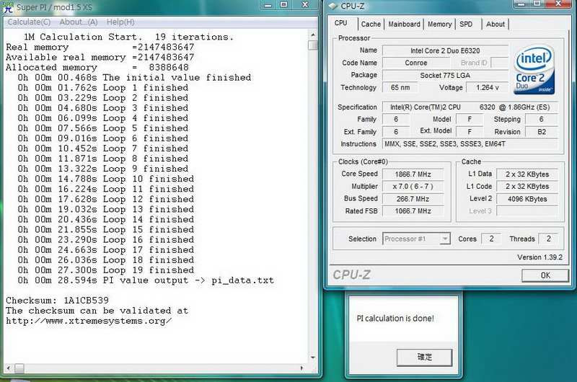Click the 'Version 1.39.2' text
This screenshot has height=382, width=577.
[539, 257]
